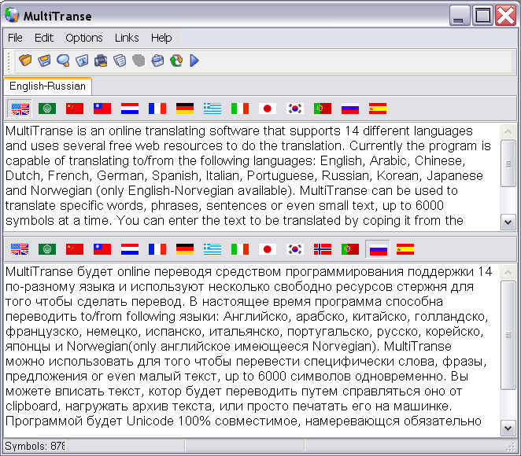Click translation pane scrollbar up arrow

tap(508, 272)
